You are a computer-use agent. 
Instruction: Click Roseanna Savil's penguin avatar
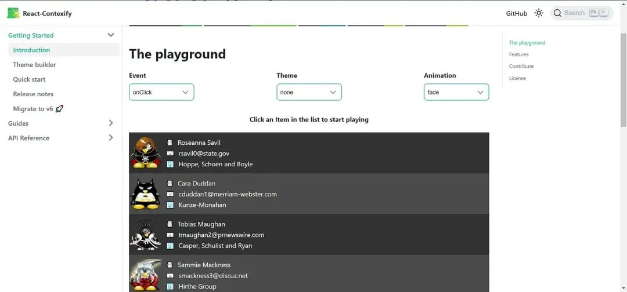click(145, 153)
